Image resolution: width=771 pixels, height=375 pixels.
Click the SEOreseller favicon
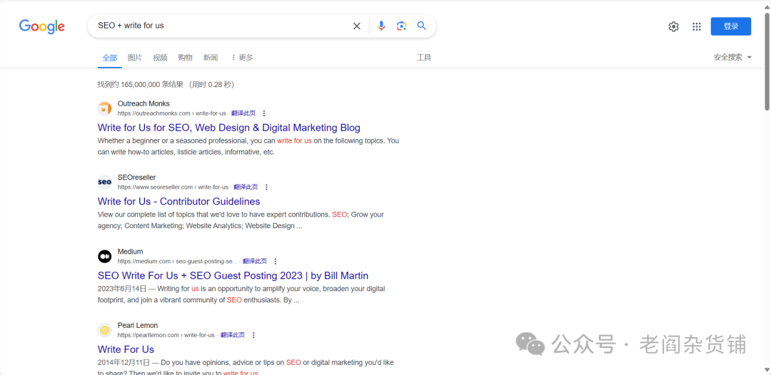105,182
